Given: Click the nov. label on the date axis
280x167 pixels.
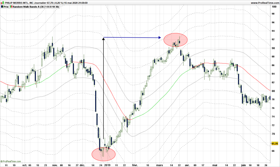Looking at the screenshot, I should tap(55, 165).
